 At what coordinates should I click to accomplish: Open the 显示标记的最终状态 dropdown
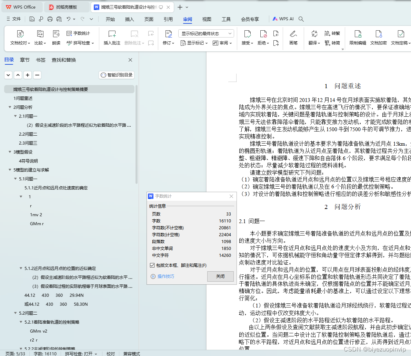[206, 33]
